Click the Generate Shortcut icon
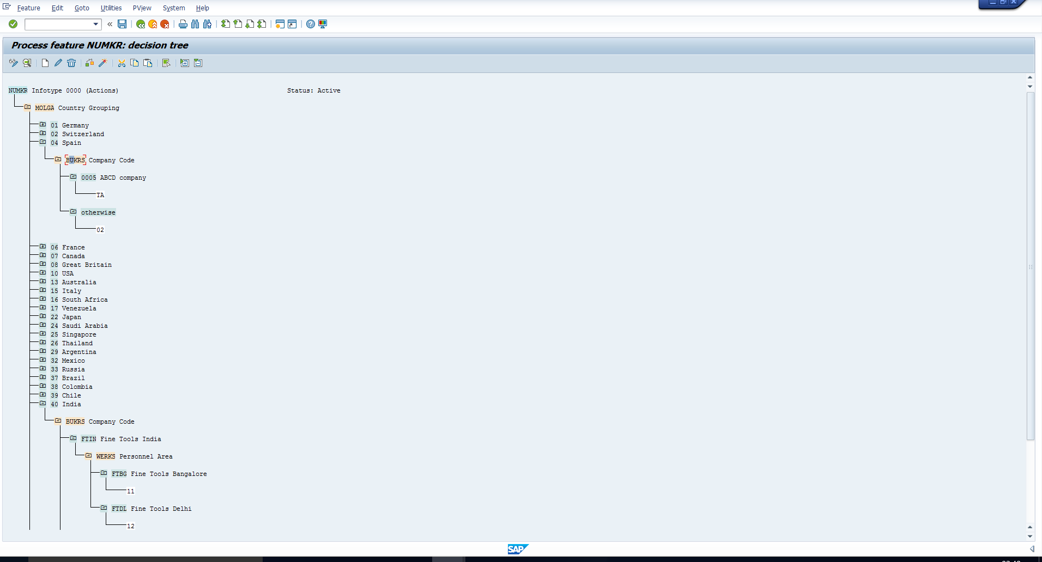 tap(292, 24)
